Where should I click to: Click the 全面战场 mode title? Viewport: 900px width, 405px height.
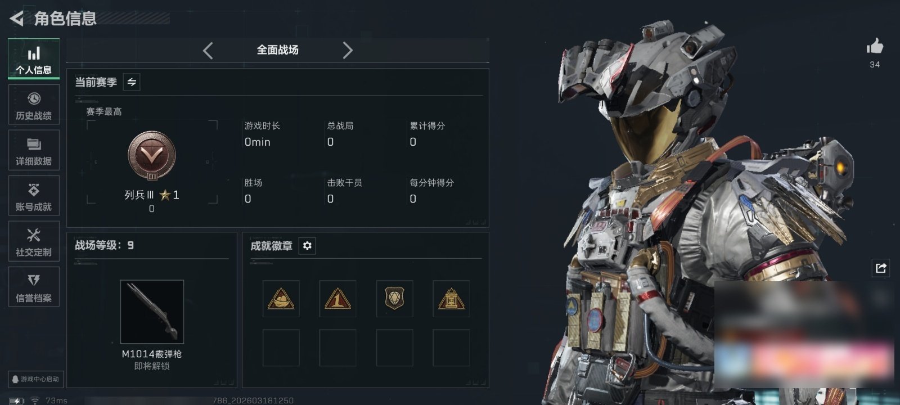[278, 50]
